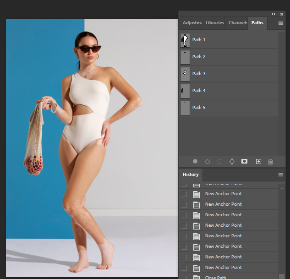The image size is (290, 279).
Task: Click the Path 5 name
Action: click(199, 108)
